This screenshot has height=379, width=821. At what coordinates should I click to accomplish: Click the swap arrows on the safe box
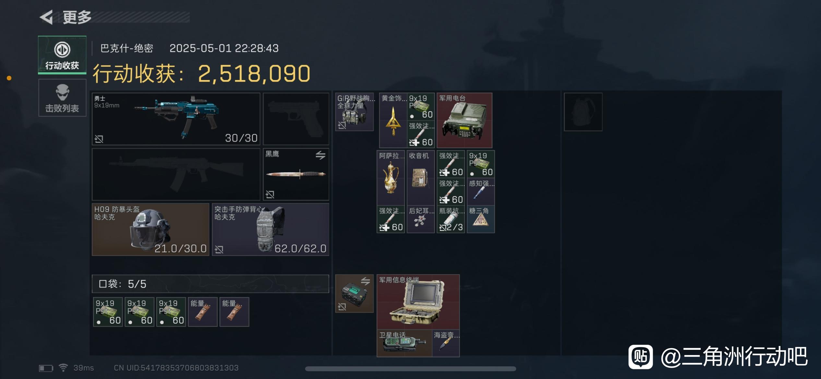point(365,281)
